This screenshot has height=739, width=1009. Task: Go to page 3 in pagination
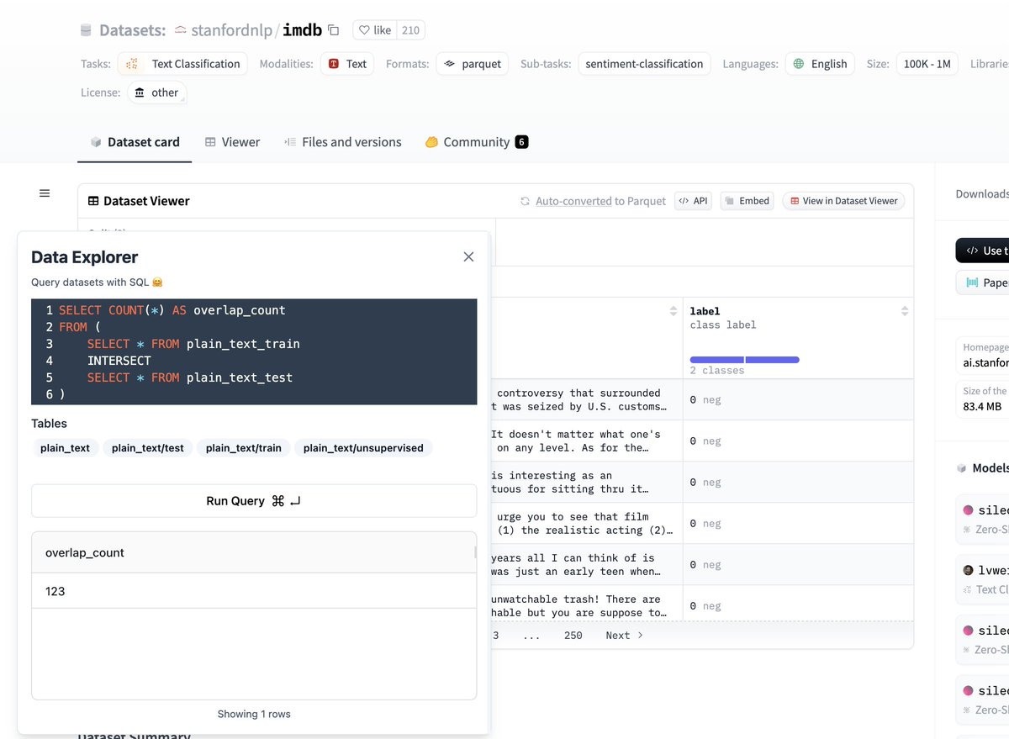point(496,636)
